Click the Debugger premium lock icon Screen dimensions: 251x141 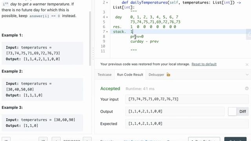click(168, 74)
